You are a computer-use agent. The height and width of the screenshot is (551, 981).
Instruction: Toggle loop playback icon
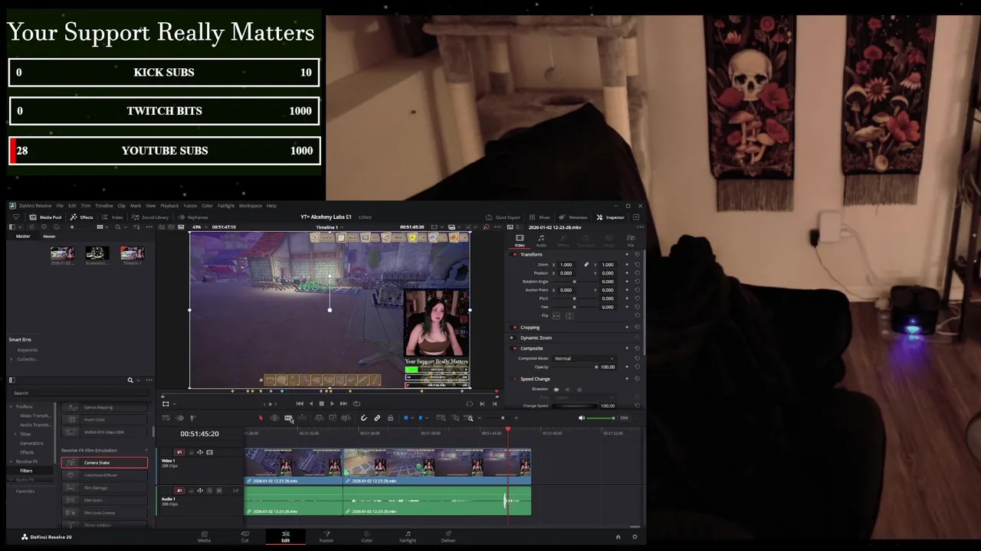pyautogui.click(x=356, y=403)
